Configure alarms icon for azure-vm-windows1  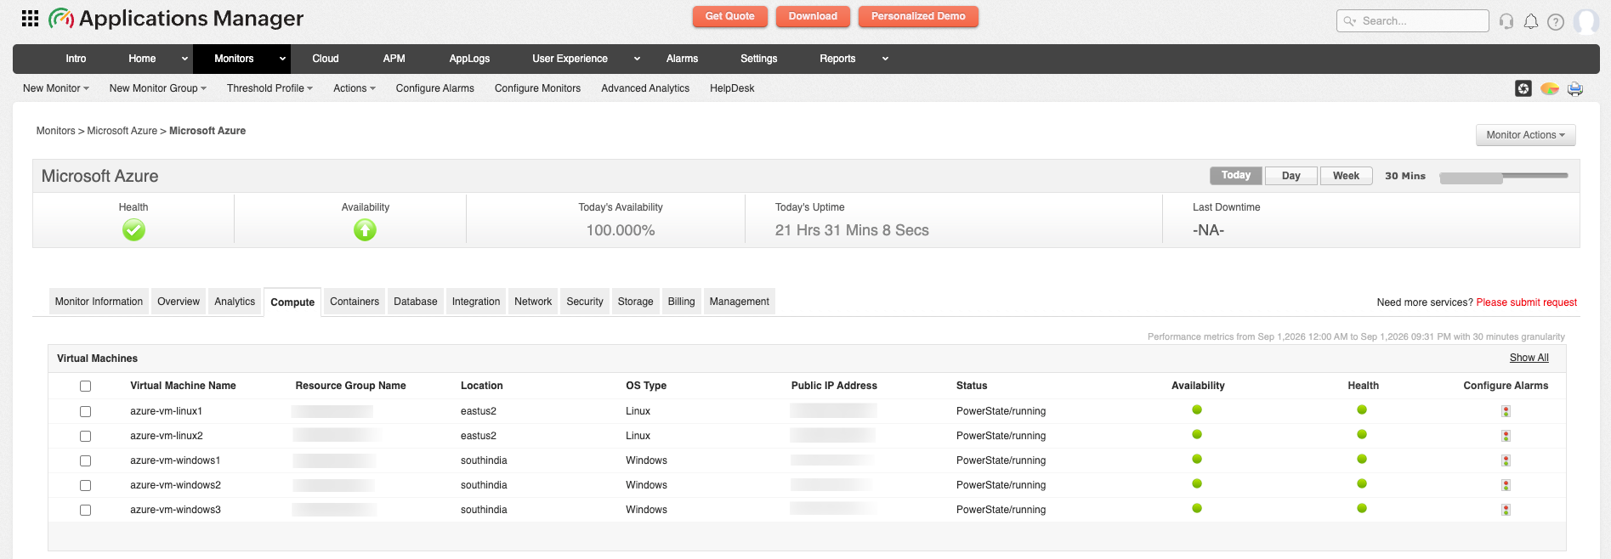click(1506, 460)
